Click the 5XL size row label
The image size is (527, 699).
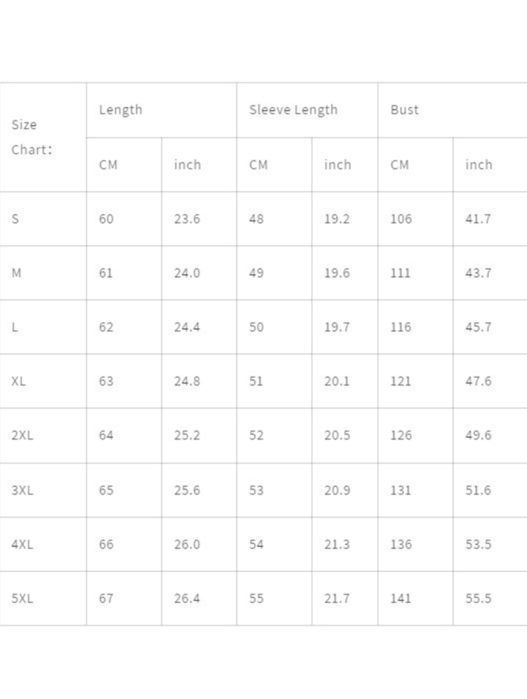point(22,598)
